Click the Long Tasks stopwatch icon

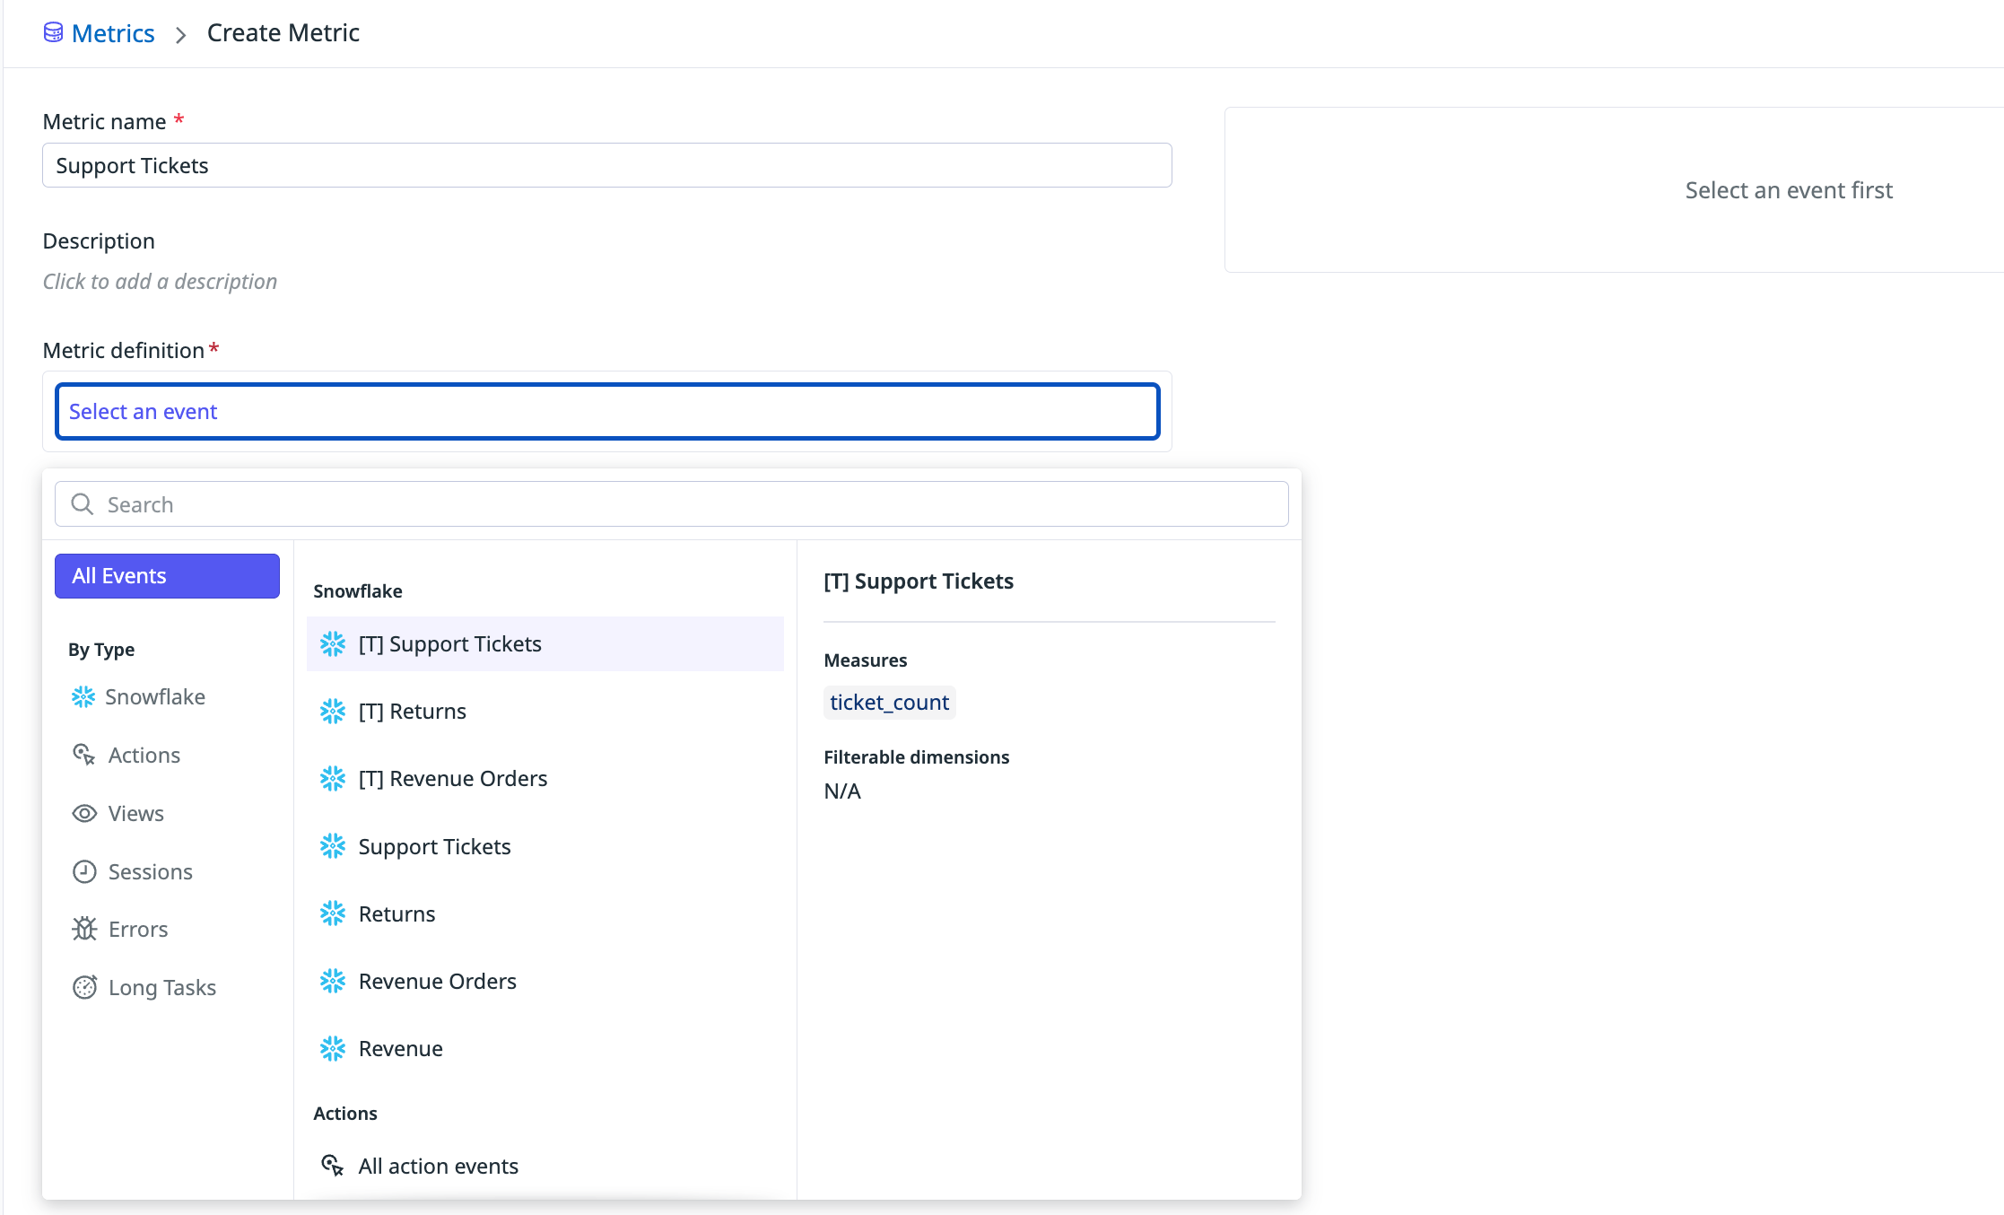[83, 987]
